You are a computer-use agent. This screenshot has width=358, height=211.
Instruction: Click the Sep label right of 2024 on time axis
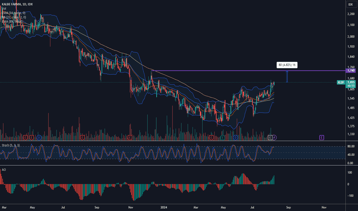288,207
